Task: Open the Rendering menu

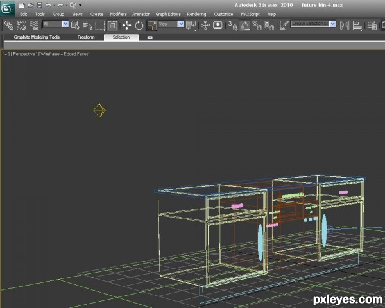Action: 196,15
